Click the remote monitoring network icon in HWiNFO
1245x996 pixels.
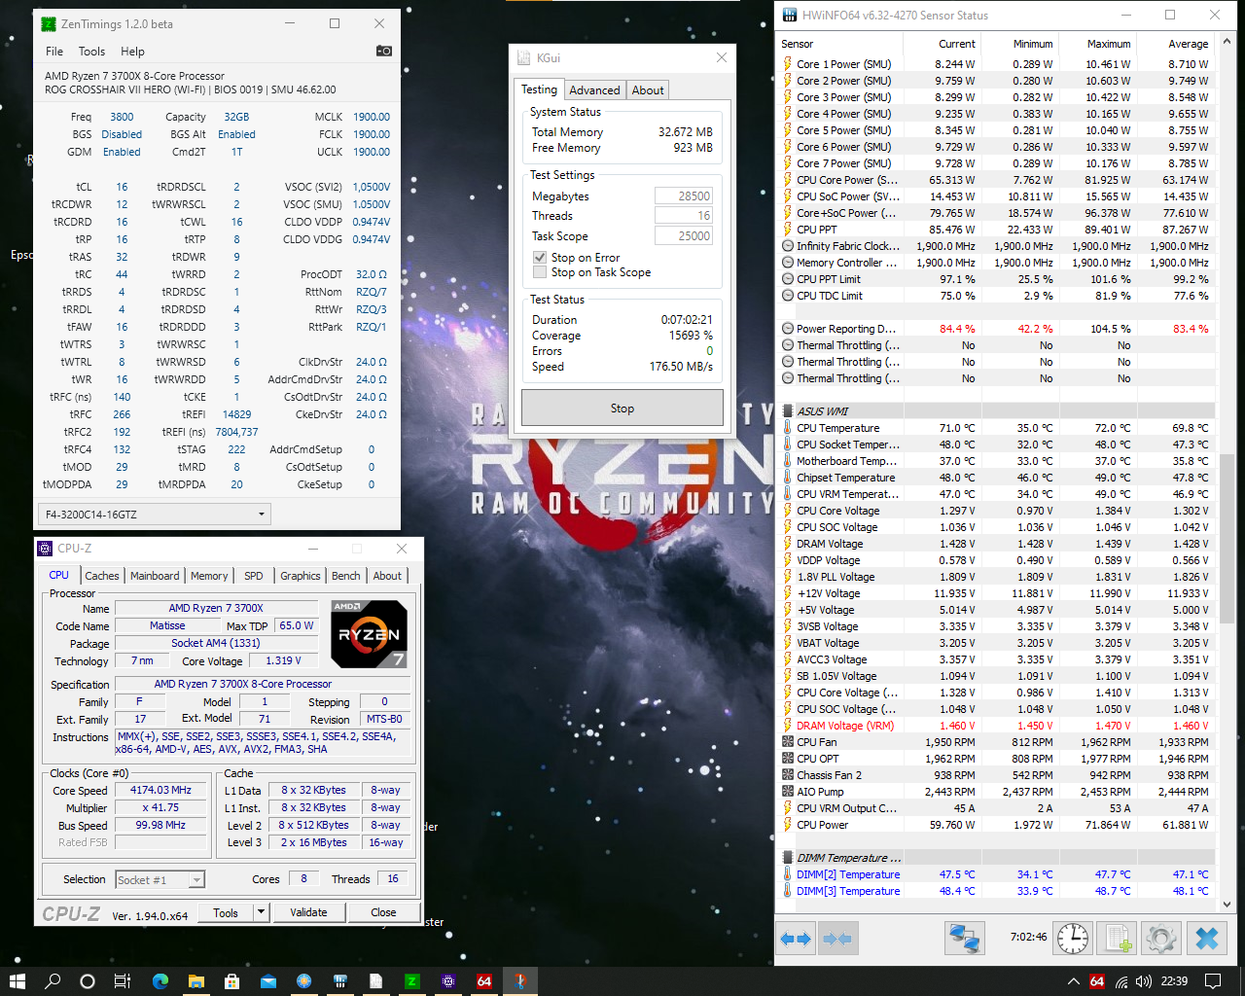click(964, 938)
